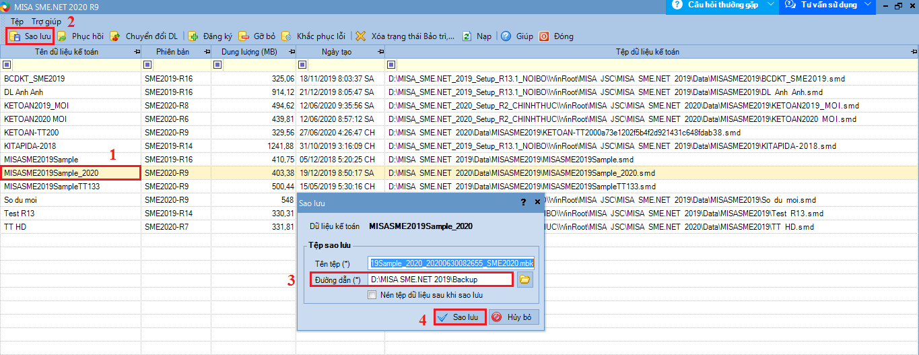
Task: Open filter operator for Phiên bản column
Action: point(148,65)
